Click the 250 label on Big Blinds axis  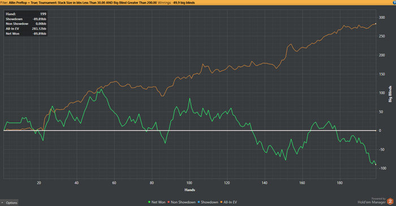pyautogui.click(x=382, y=36)
